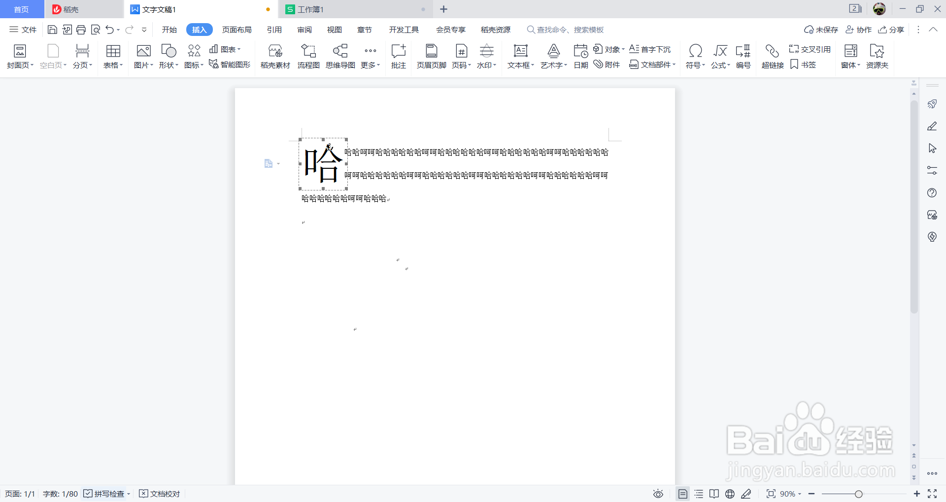The width and height of the screenshot is (946, 502).
Task: Open the References (引用) tab
Action: [274, 30]
